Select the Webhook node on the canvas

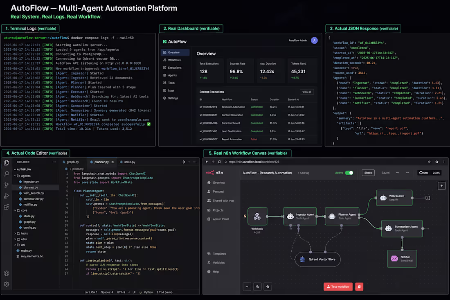257,217
